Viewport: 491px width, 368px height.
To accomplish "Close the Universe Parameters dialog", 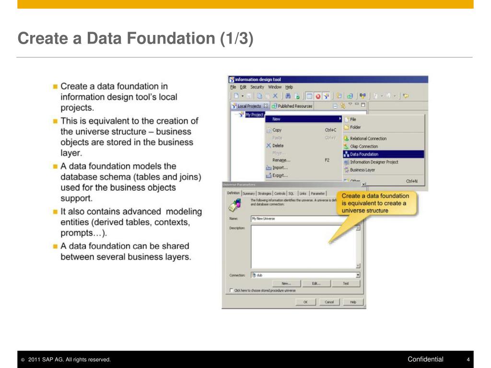I will pos(363,184).
